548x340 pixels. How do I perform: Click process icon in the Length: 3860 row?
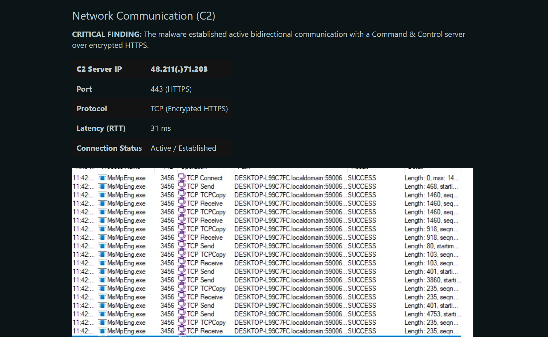point(102,280)
